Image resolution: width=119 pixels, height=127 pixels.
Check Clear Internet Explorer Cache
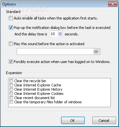pos(11,85)
